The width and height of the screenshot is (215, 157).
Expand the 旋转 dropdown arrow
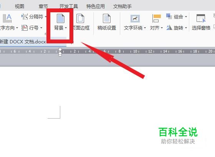pos(186,28)
